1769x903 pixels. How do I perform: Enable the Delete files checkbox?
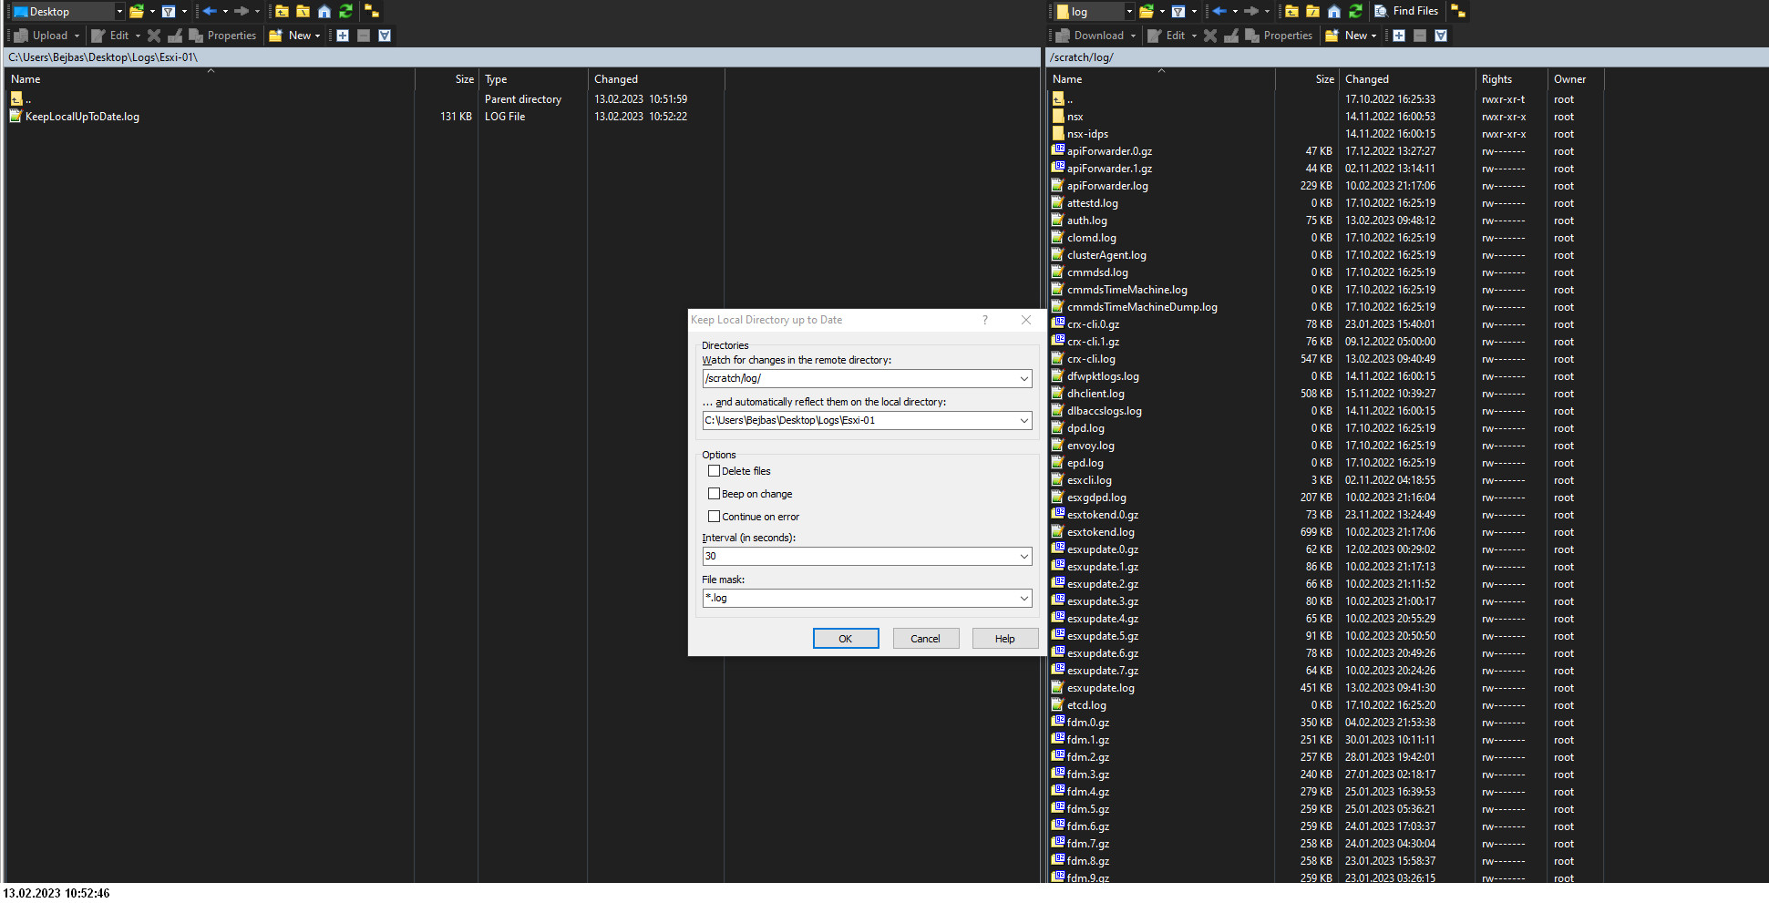(x=714, y=471)
